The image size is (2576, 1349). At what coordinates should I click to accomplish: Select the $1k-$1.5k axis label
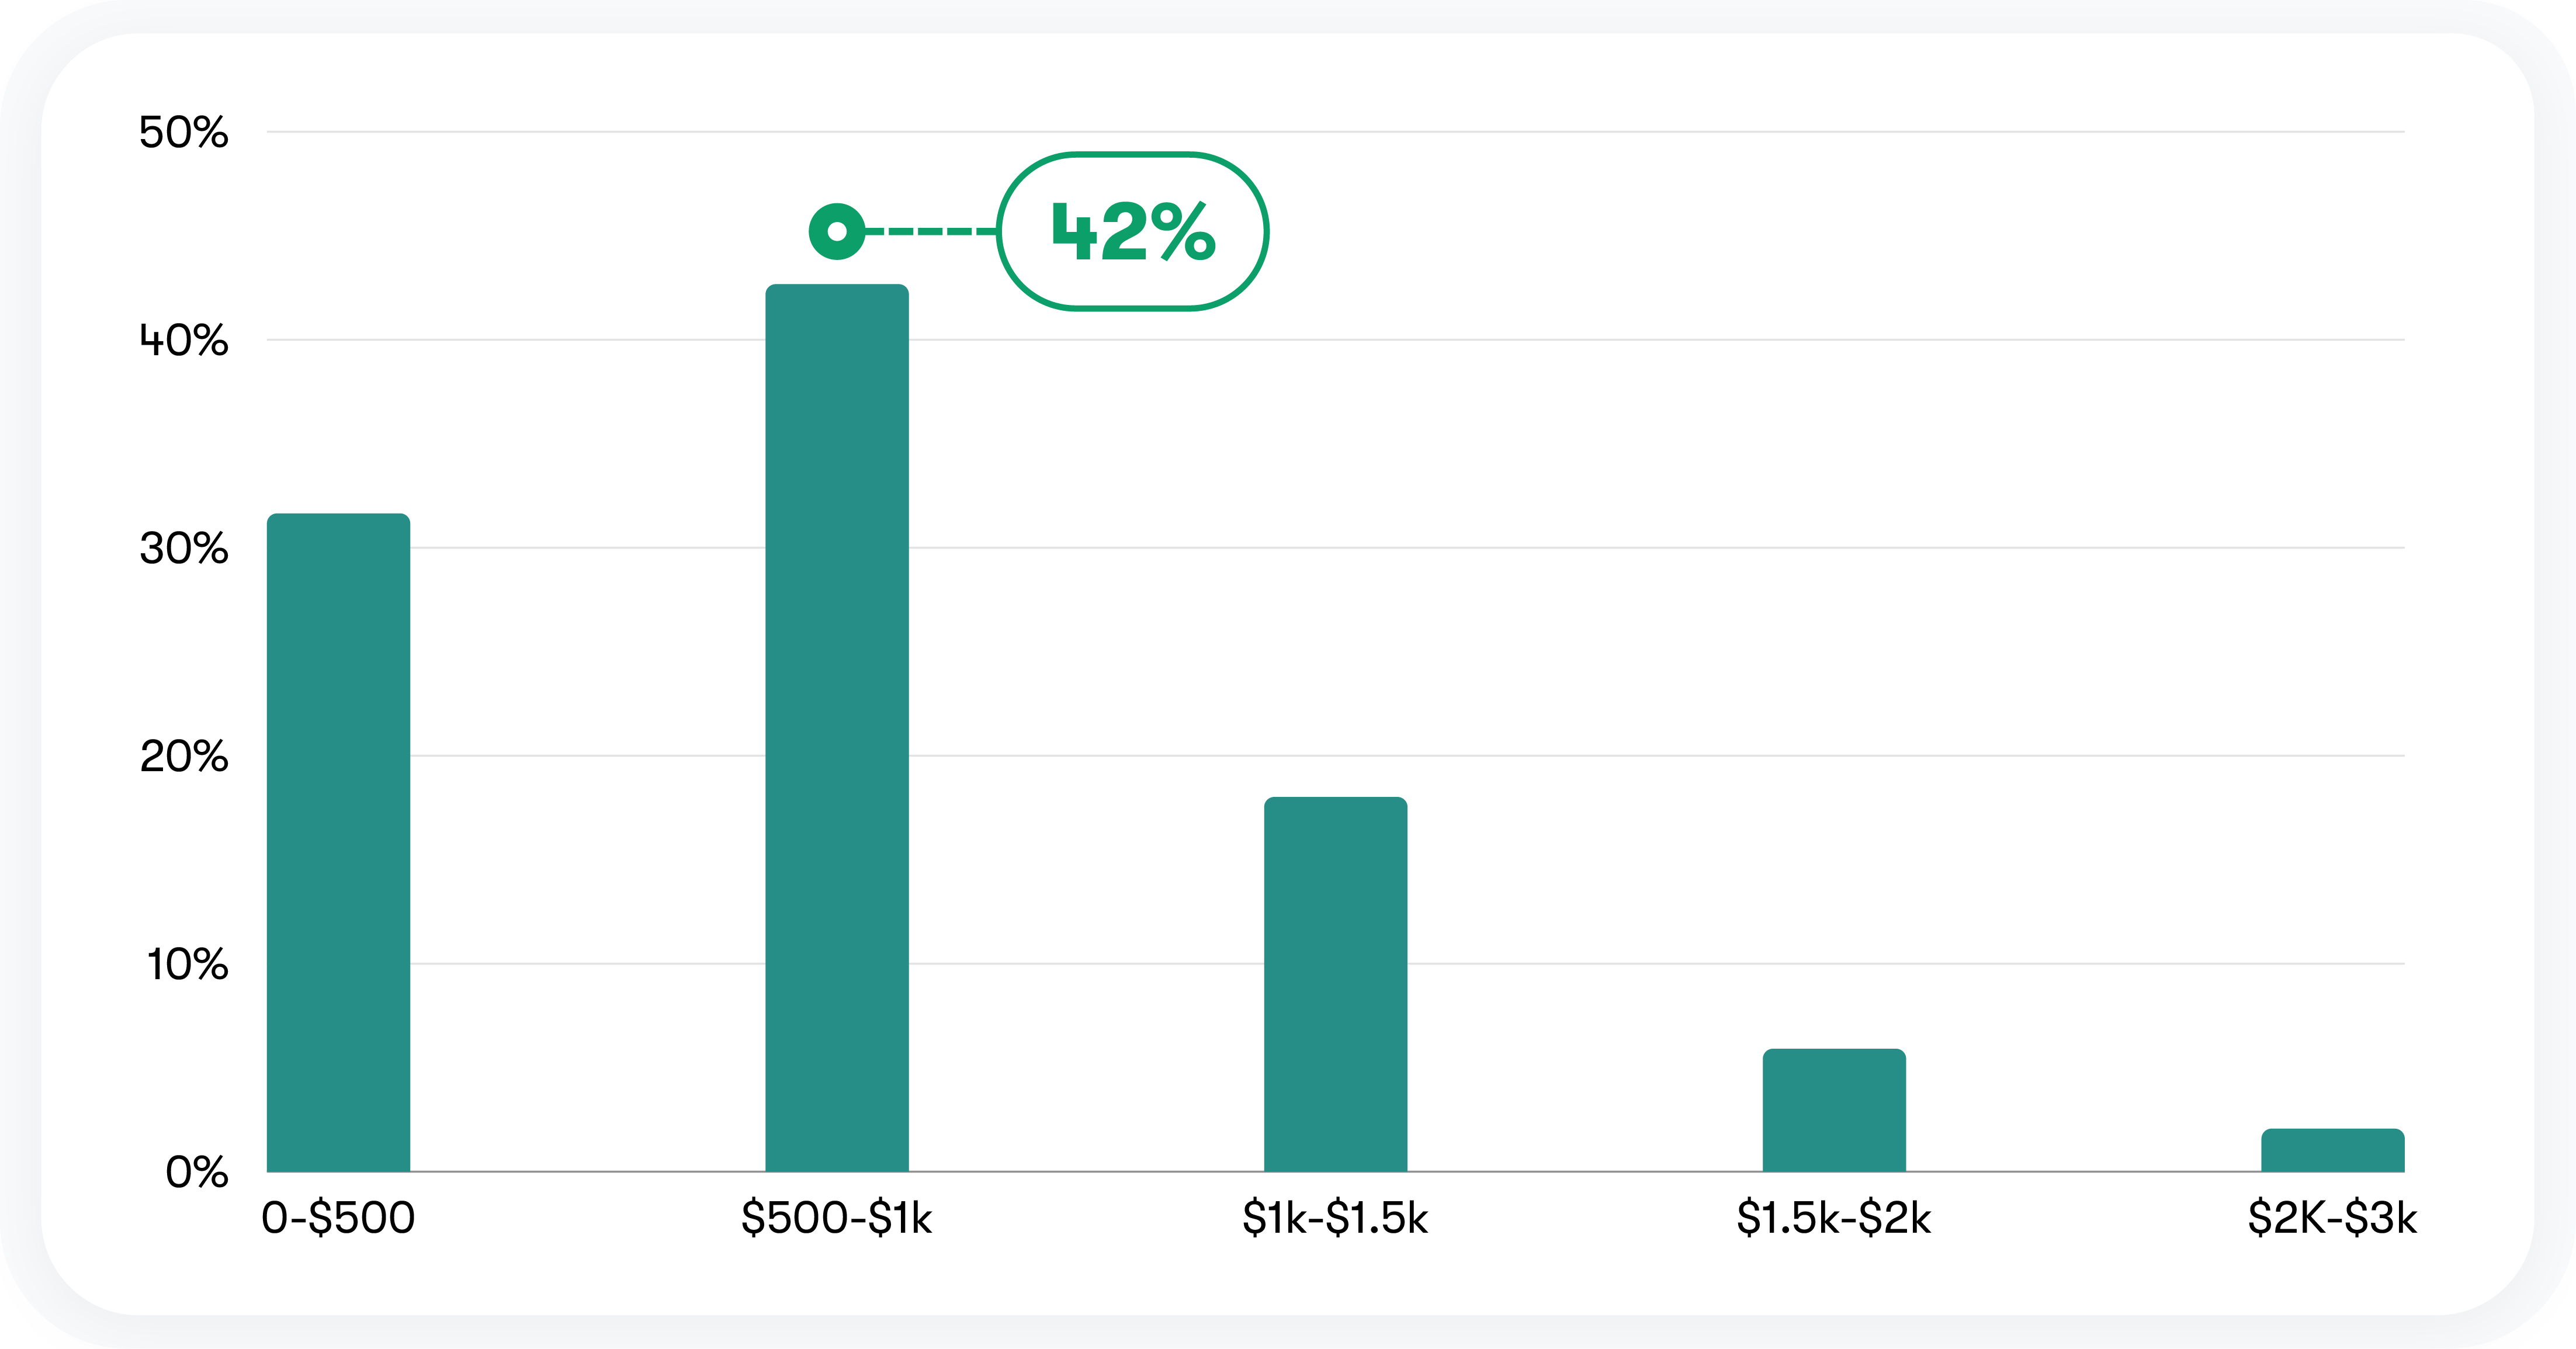[1335, 1218]
